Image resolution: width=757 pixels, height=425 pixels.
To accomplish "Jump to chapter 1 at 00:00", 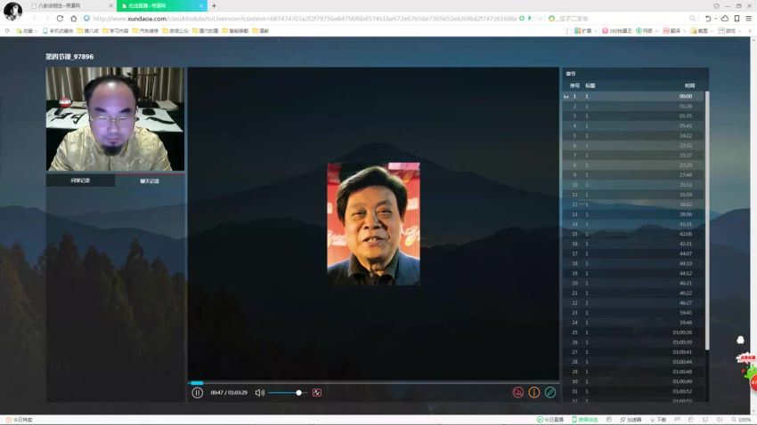I will [x=632, y=96].
